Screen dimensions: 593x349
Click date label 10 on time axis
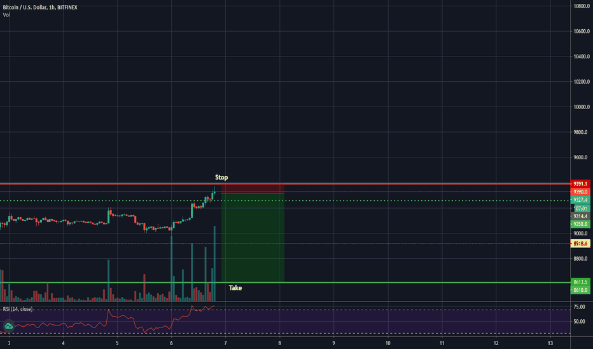coord(387,343)
